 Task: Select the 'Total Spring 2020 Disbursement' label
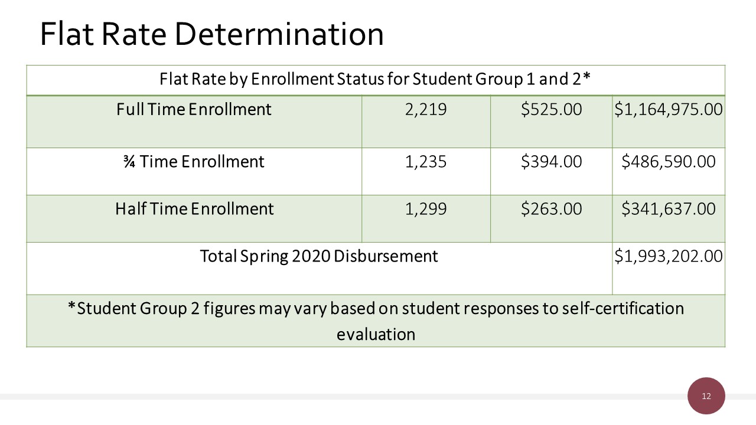pos(319,256)
